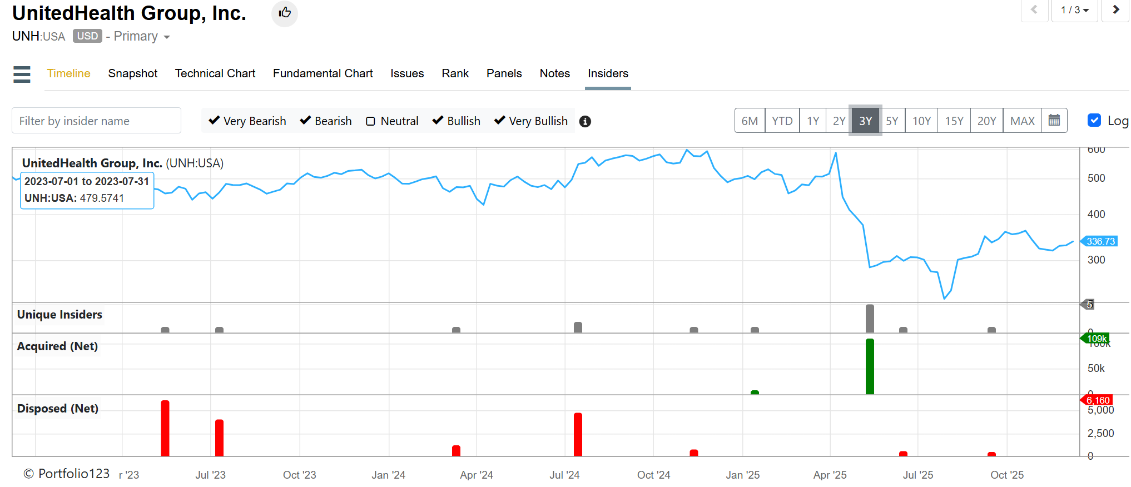Screen dimensions: 1131x487
Task: Click the red 6,160 disposed marker
Action: 1097,400
